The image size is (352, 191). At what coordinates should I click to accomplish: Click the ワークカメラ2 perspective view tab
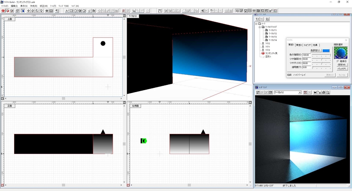click(133, 16)
